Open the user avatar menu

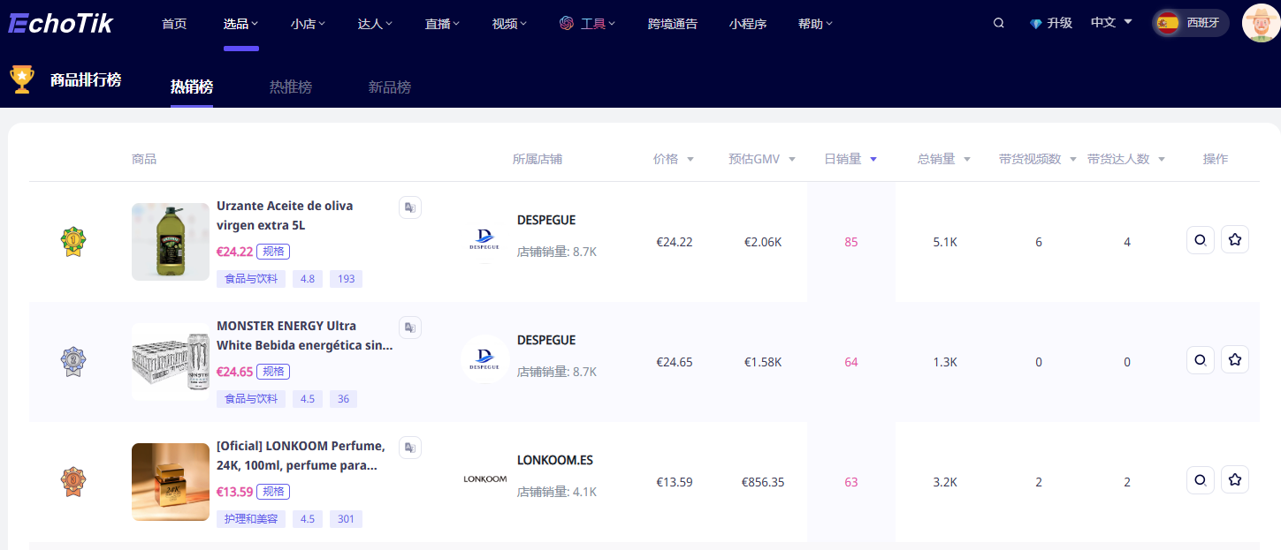point(1261,23)
